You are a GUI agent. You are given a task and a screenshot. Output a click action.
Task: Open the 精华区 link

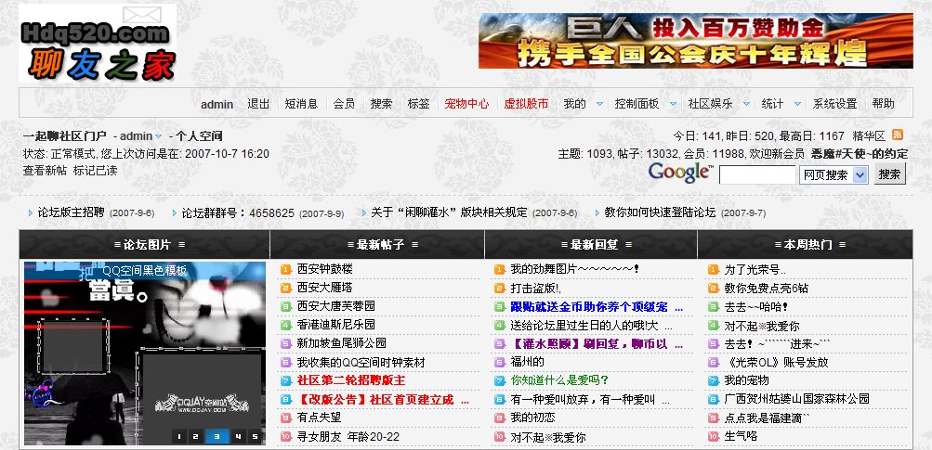point(869,136)
